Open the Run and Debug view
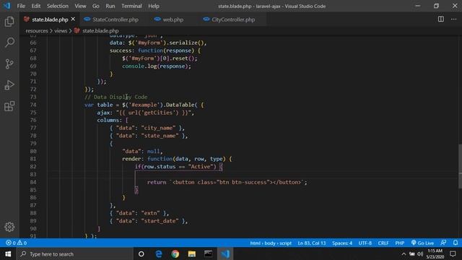 tap(9, 85)
